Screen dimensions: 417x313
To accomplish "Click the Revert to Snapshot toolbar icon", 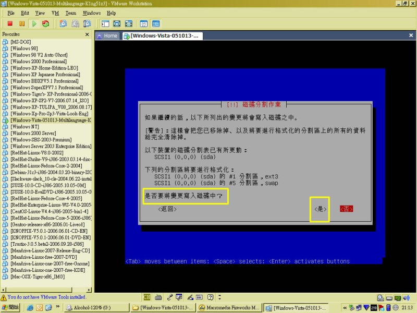I will click(75, 23).
